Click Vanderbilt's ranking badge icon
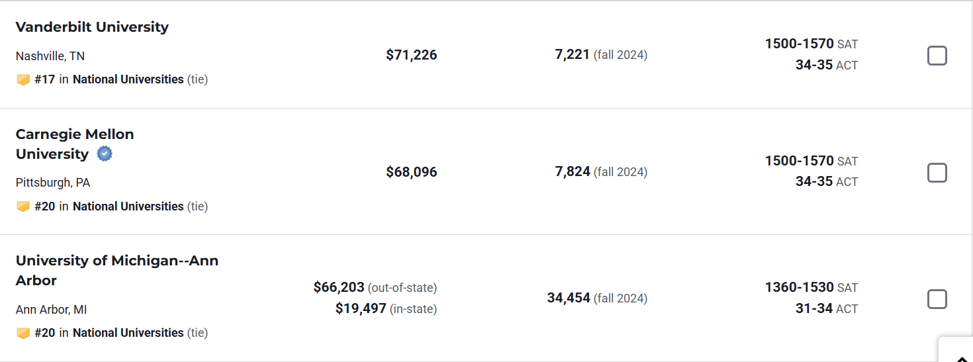 pos(23,79)
